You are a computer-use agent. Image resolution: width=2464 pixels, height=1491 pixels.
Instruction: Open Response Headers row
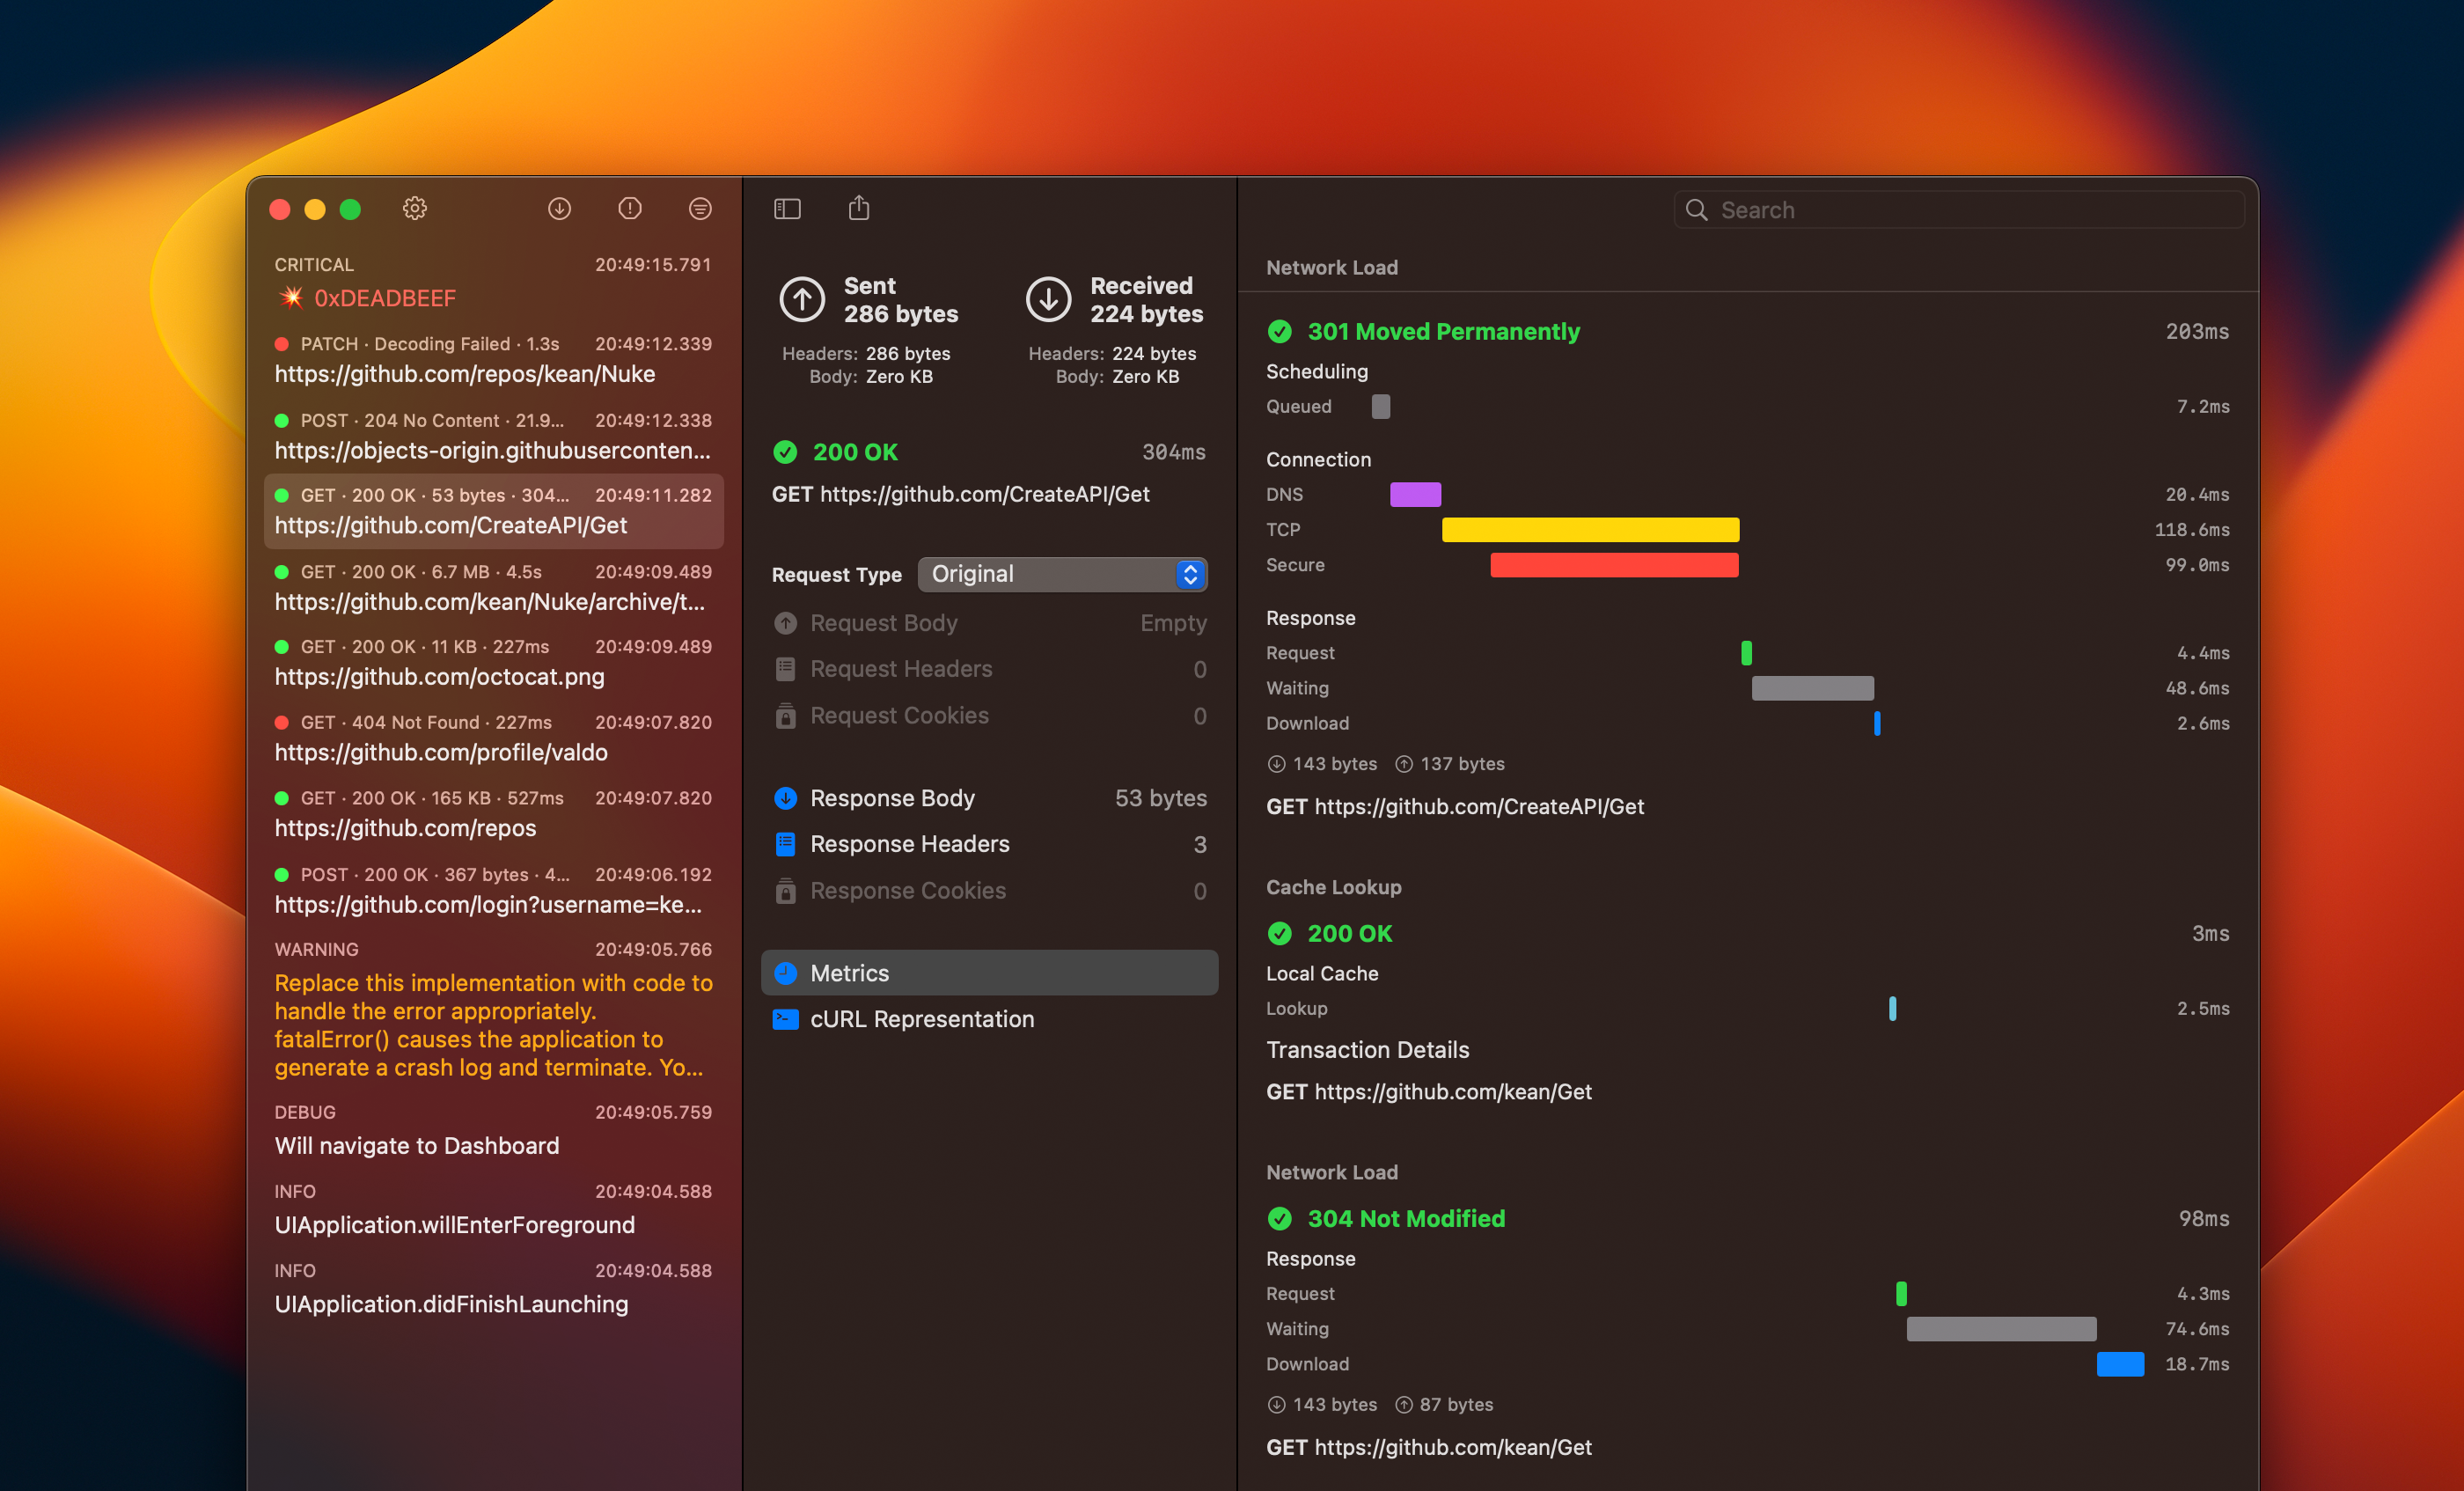[x=990, y=844]
